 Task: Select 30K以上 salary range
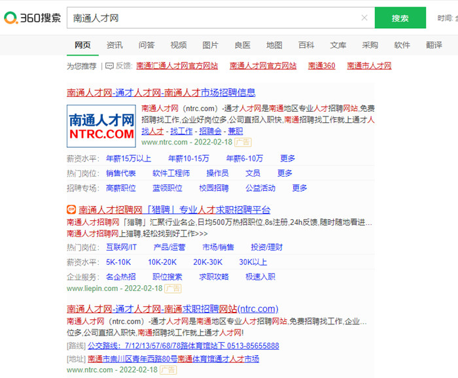point(253,262)
